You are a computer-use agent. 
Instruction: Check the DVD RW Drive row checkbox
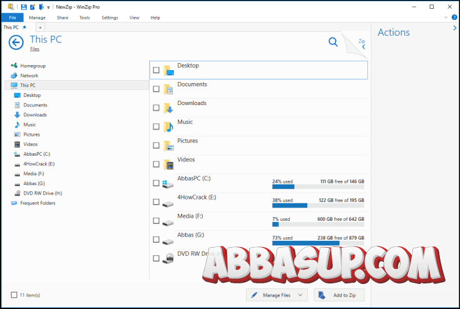click(x=156, y=258)
